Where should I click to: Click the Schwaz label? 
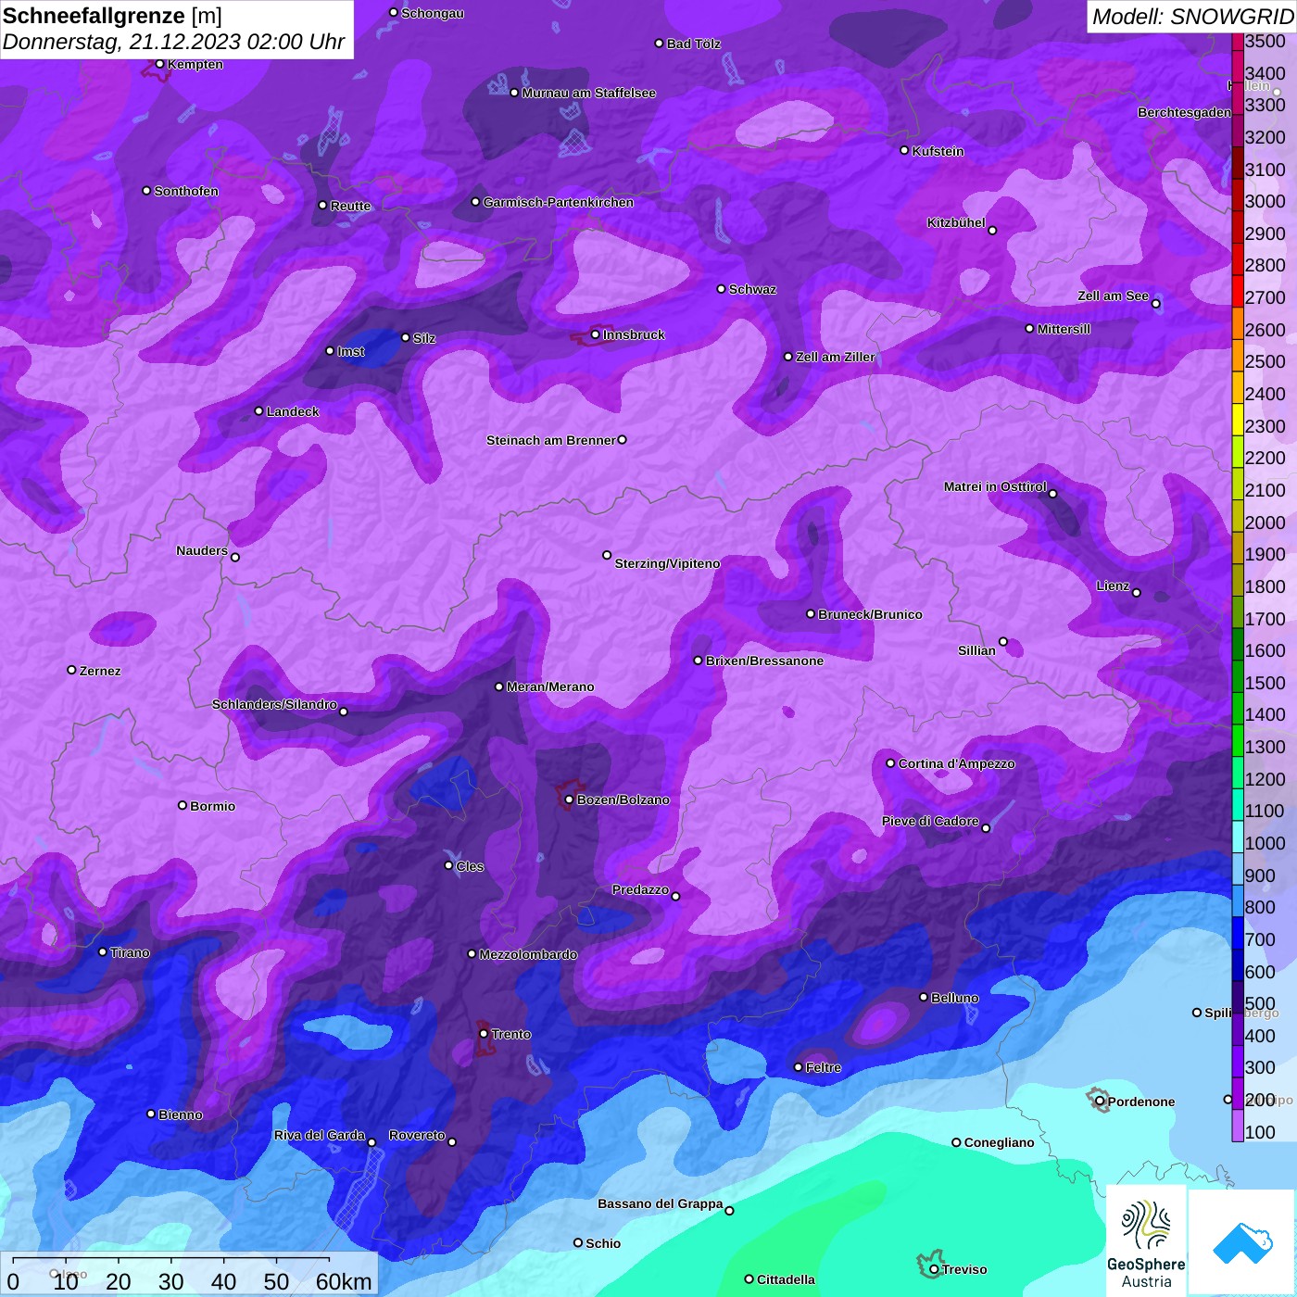click(752, 289)
